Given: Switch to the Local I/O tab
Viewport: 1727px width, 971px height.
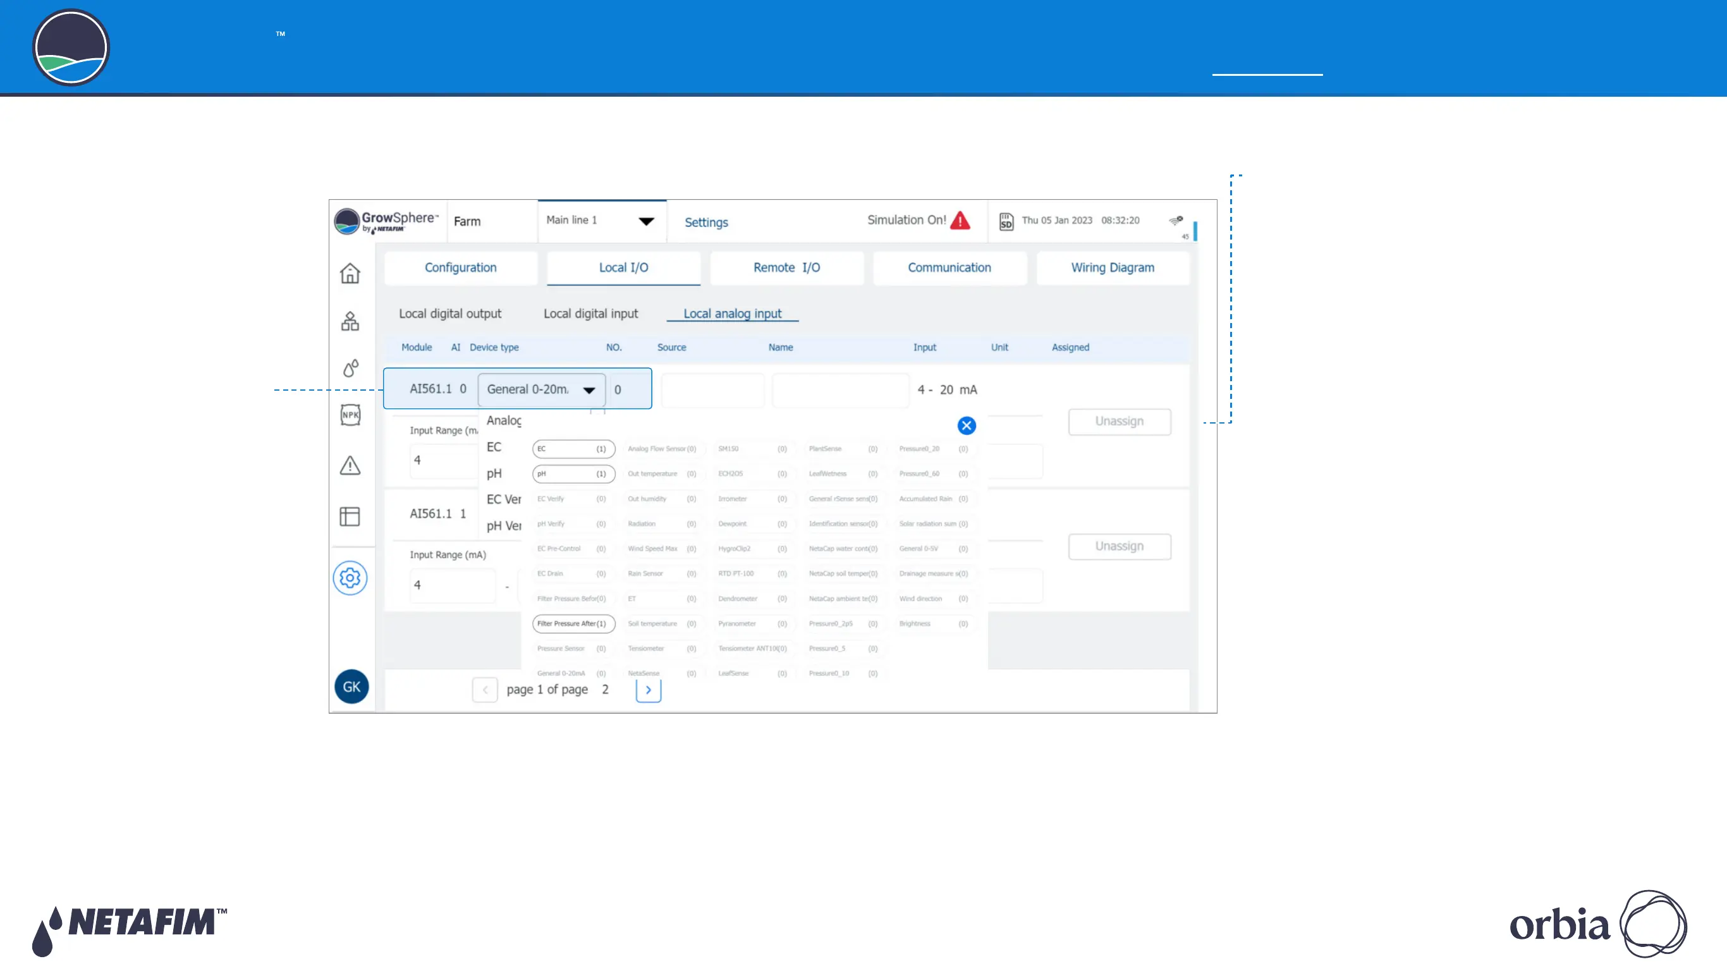Looking at the screenshot, I should (623, 267).
